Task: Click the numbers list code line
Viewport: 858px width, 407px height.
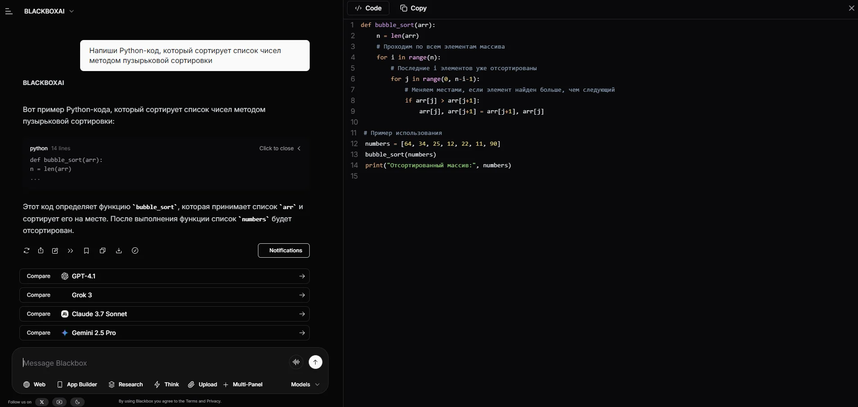Action: [x=433, y=144]
